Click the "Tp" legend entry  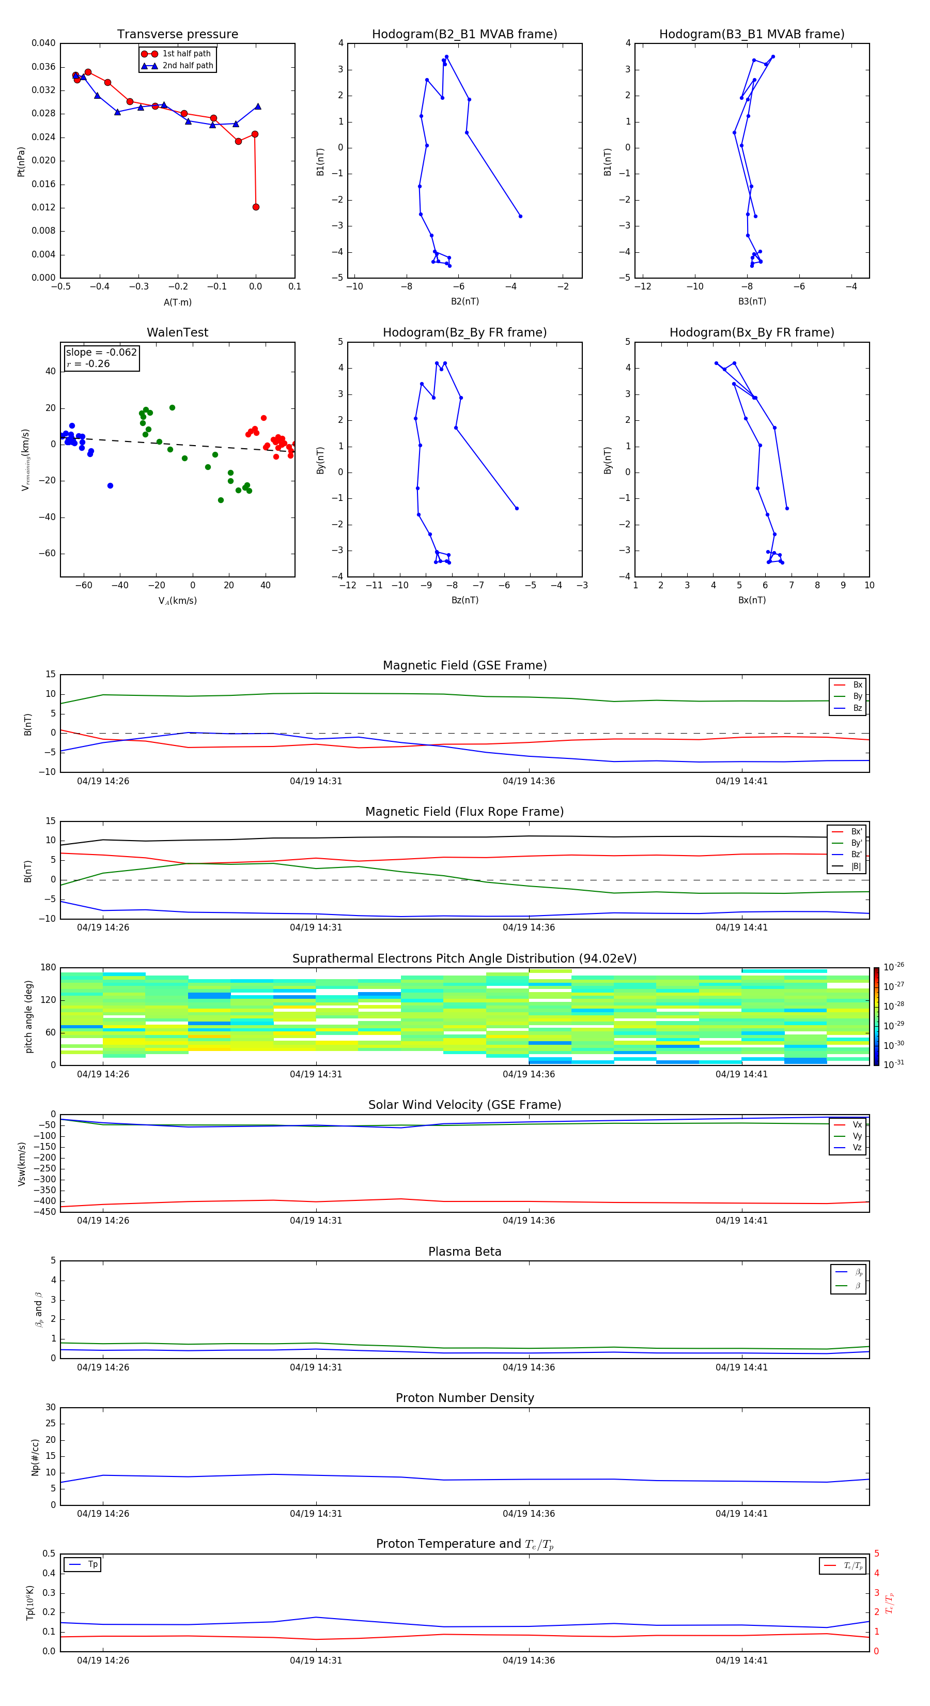click(83, 1564)
